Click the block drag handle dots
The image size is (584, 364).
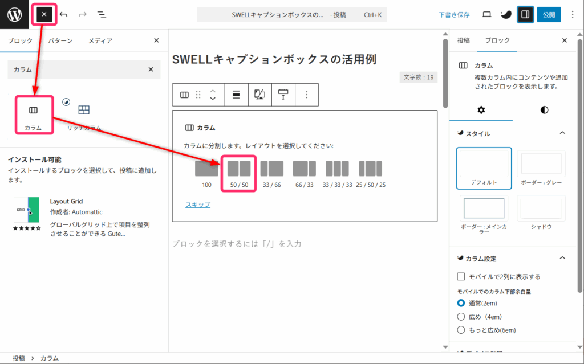(x=198, y=95)
